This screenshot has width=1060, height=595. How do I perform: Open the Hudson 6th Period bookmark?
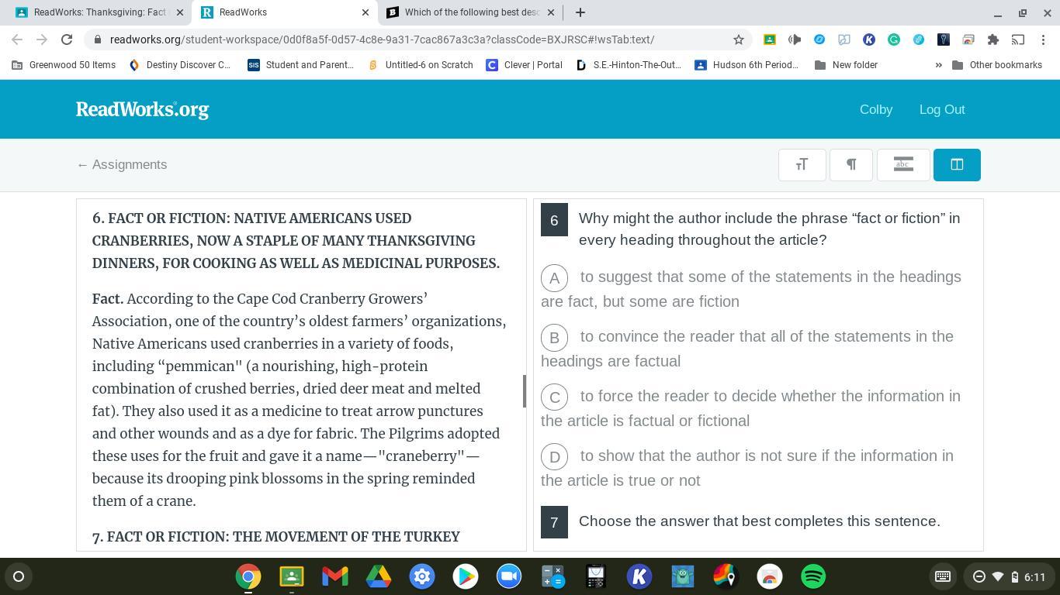click(747, 65)
